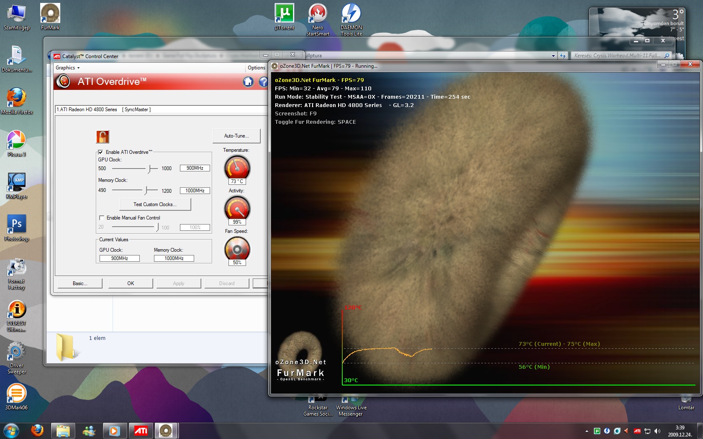Click the Auto-Tune button
The width and height of the screenshot is (703, 439).
point(236,136)
